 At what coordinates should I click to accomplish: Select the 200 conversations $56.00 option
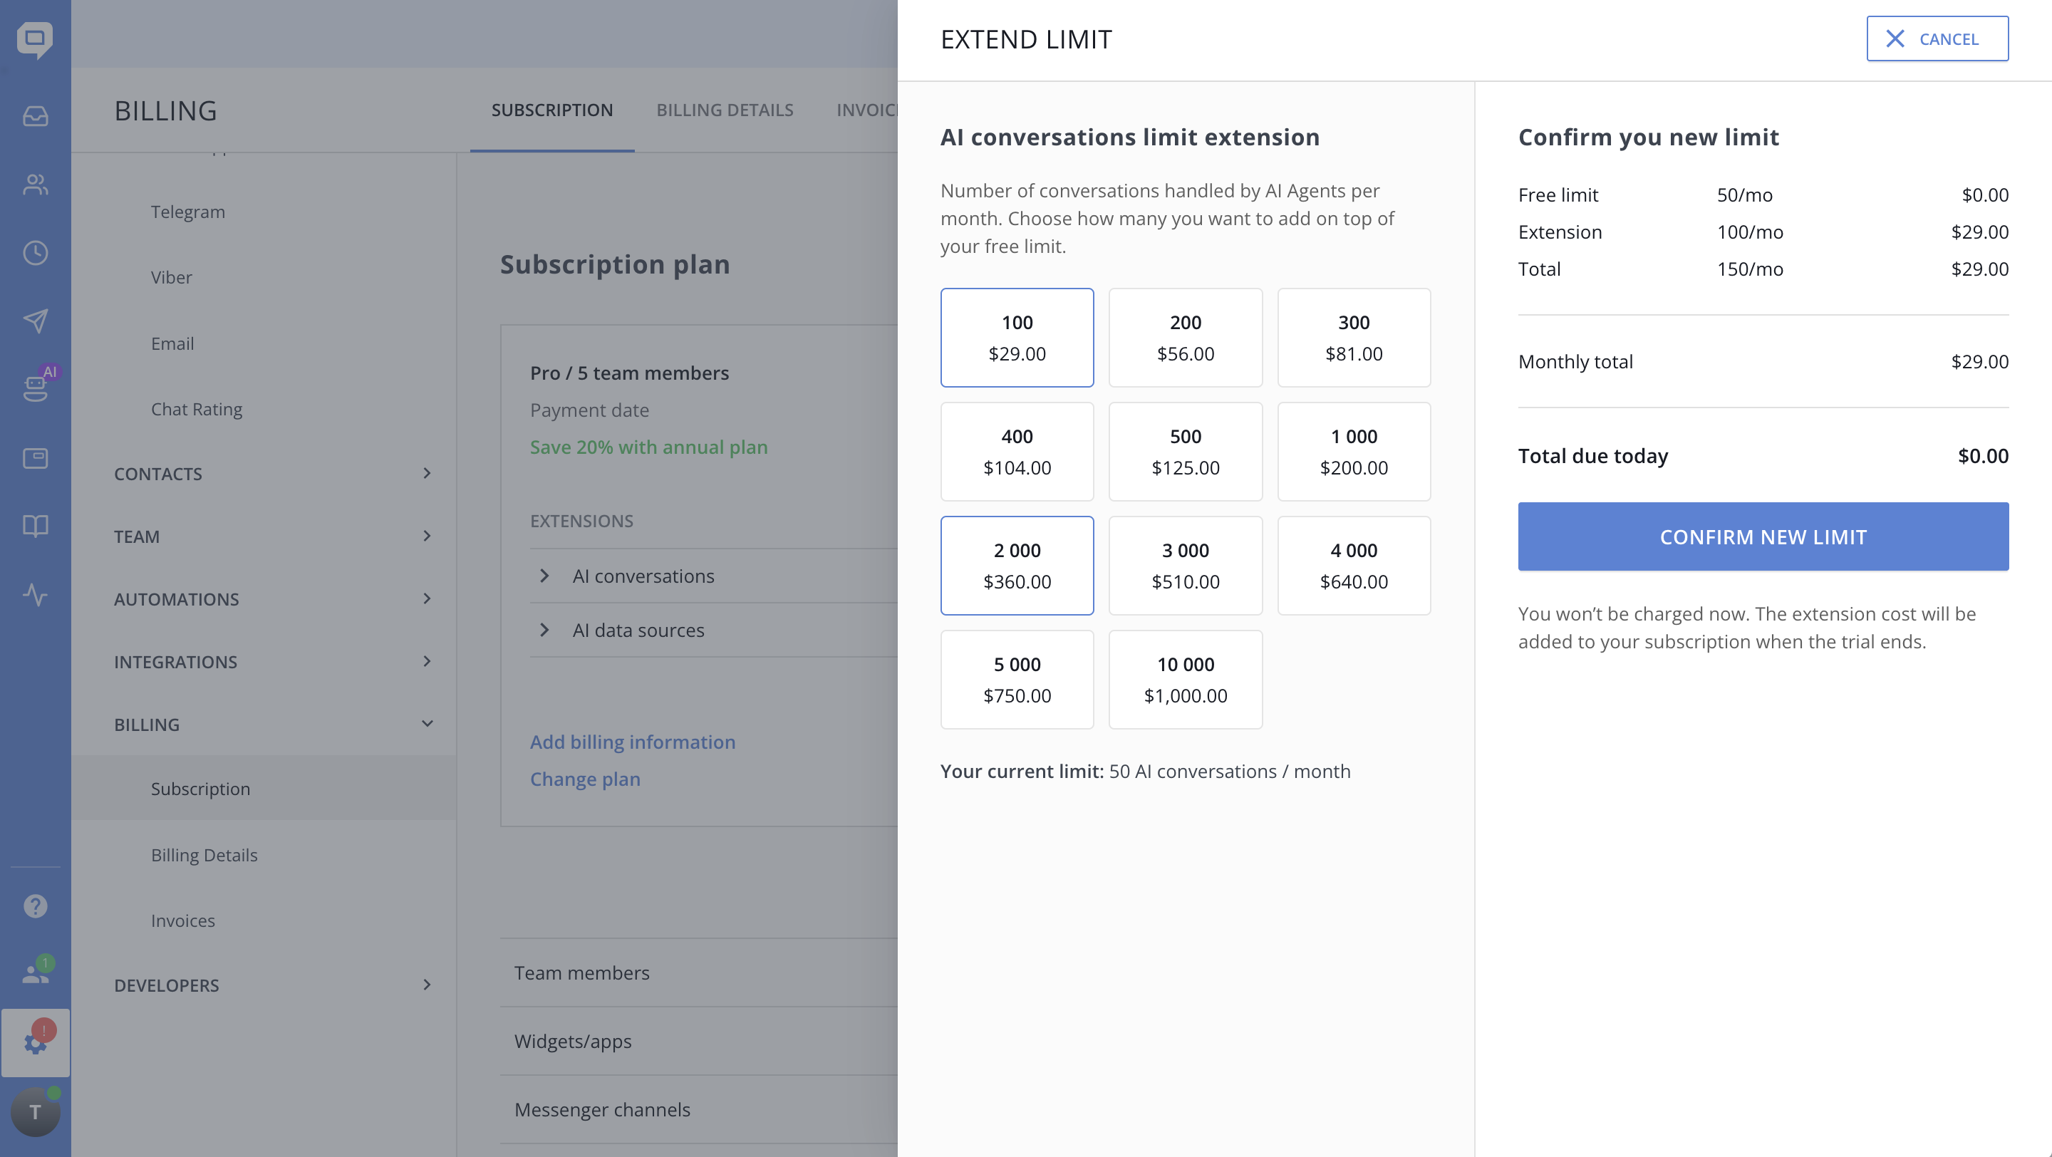pos(1186,338)
